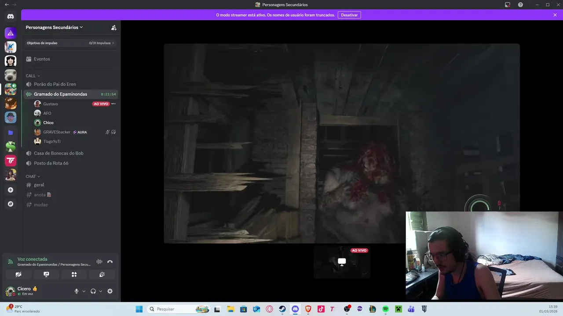Toggle camera on or off

18,274
